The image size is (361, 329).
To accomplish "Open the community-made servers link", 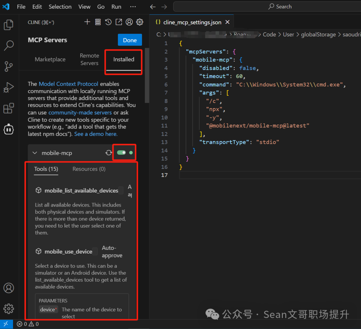I will pos(80,112).
